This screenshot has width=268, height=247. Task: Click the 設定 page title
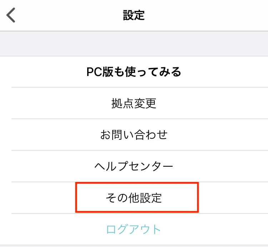[x=134, y=15]
